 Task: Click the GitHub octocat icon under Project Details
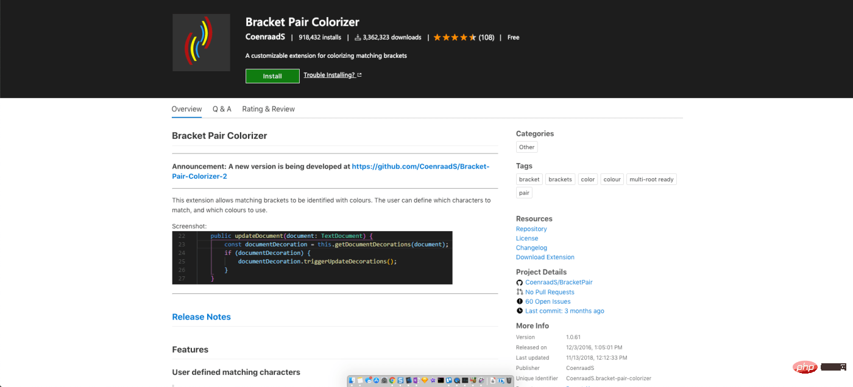click(x=520, y=282)
